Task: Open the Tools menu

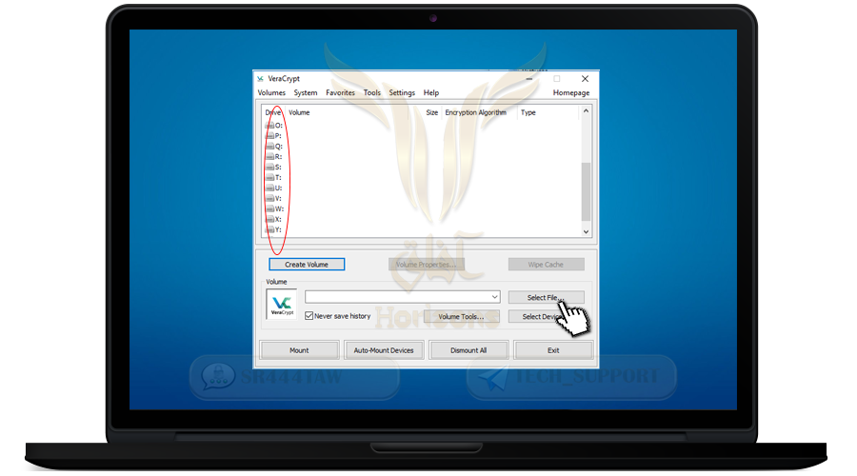Action: [x=372, y=93]
